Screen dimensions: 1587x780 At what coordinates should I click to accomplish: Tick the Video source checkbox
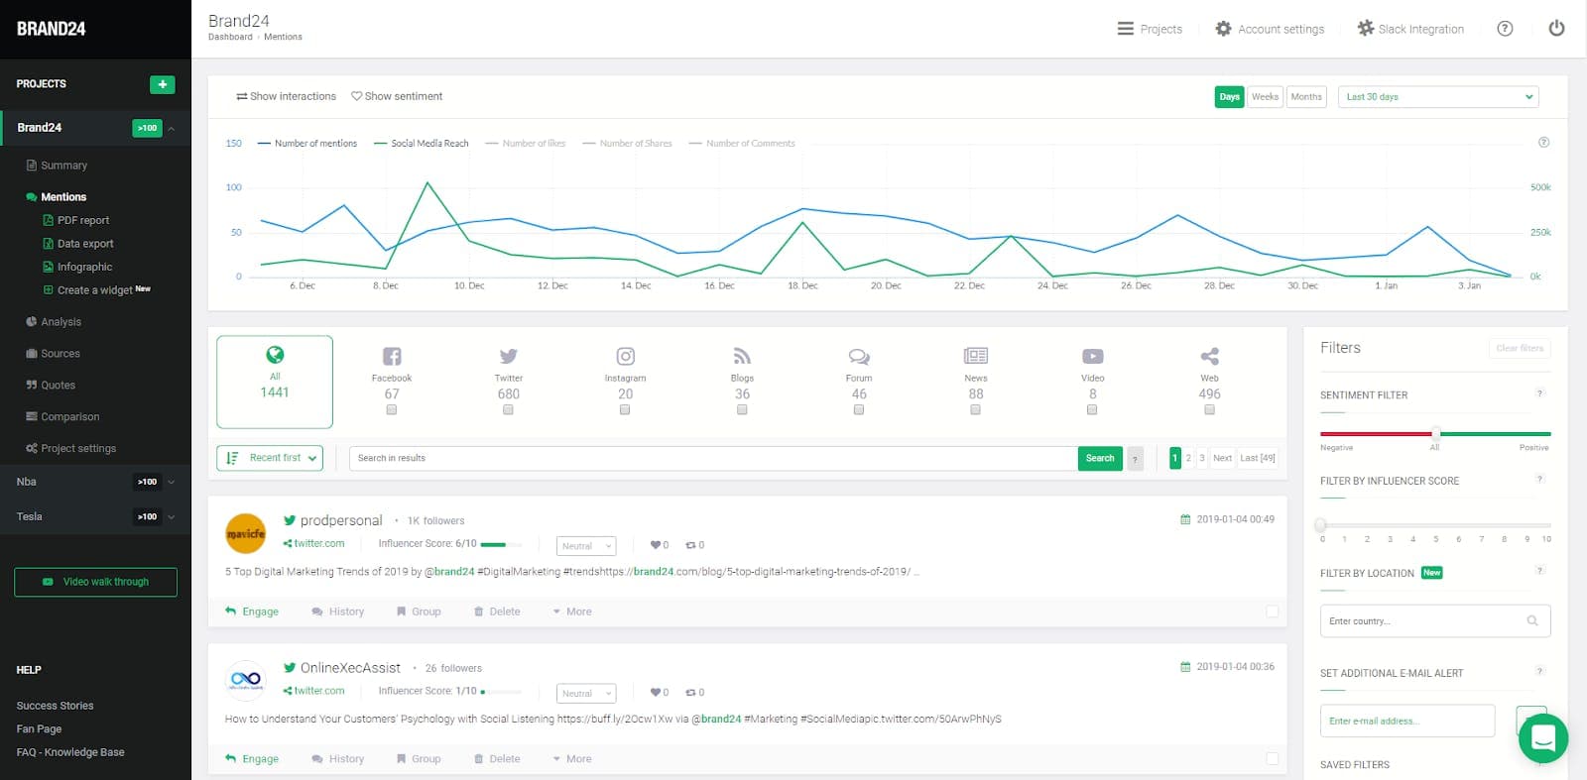[x=1092, y=409]
